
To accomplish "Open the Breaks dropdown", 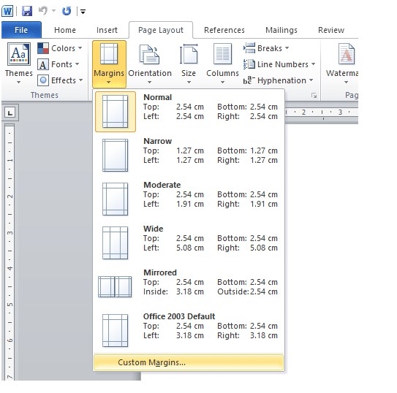I will [x=266, y=48].
